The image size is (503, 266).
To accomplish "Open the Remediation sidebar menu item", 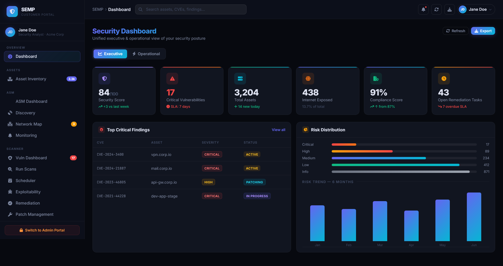I will pyautogui.click(x=42, y=203).
